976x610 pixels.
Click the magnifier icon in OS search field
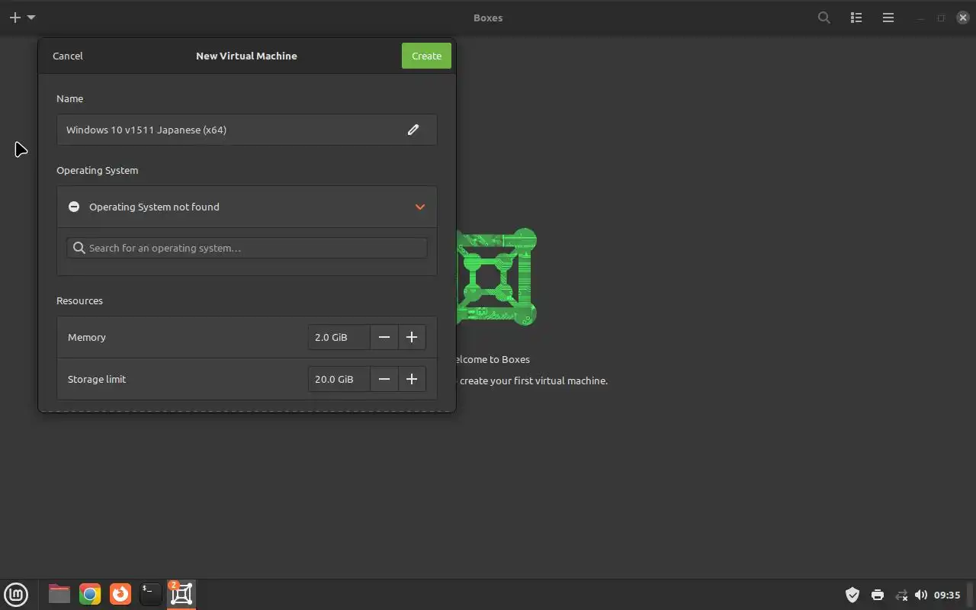tap(79, 248)
